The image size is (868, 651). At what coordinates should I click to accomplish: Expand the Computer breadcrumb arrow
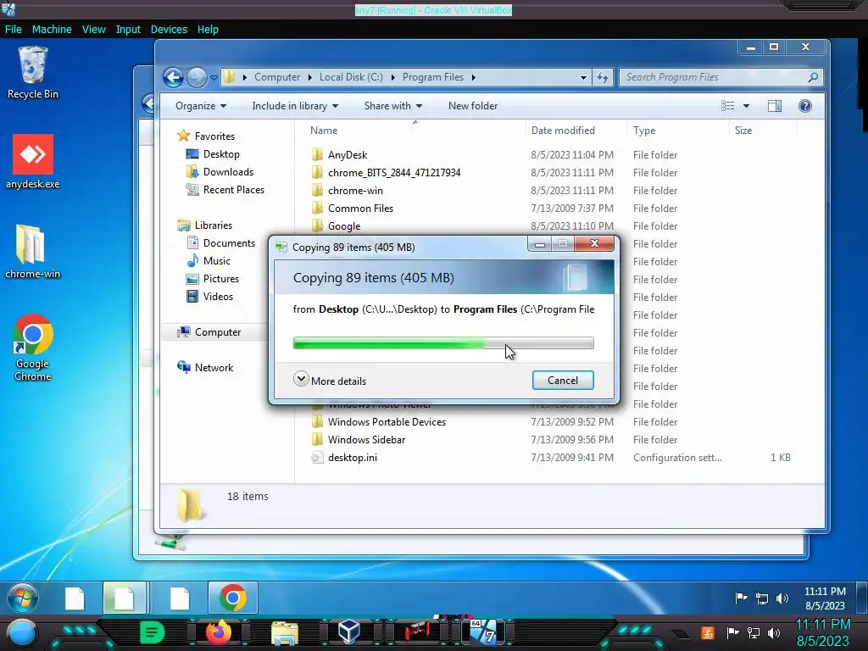(310, 77)
